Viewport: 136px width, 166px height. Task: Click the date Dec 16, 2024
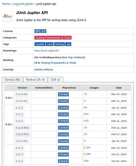point(119,148)
